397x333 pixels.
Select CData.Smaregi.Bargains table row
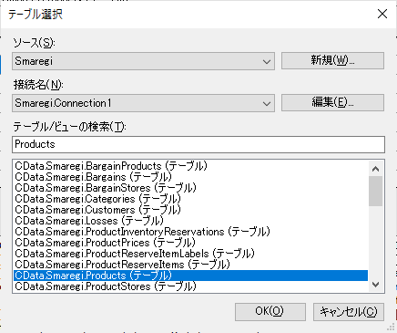pos(190,177)
